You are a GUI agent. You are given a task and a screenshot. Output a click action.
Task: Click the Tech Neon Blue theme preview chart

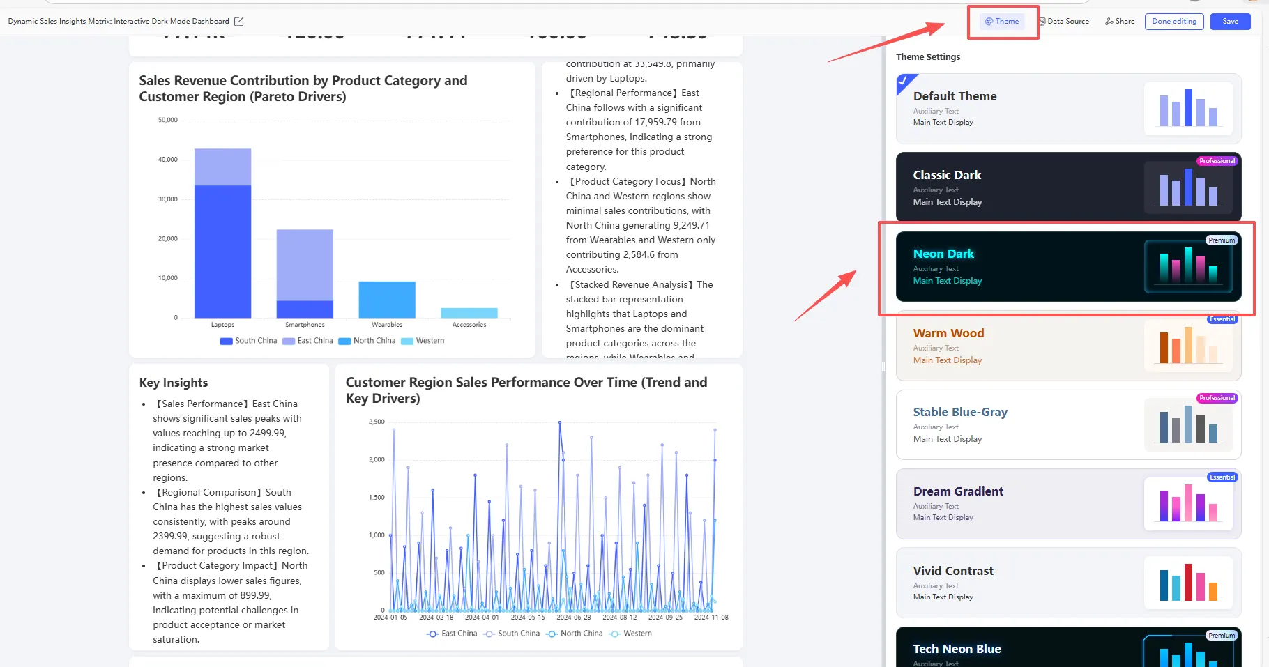pyautogui.click(x=1188, y=654)
